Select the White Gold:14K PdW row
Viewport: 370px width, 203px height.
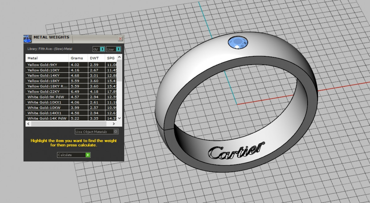pos(46,118)
